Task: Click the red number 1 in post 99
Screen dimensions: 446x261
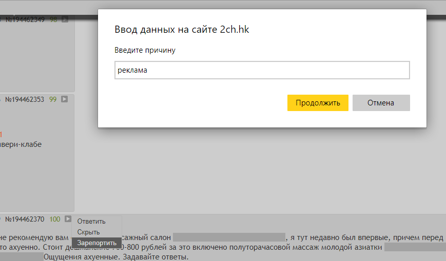Action: click(x=1, y=135)
